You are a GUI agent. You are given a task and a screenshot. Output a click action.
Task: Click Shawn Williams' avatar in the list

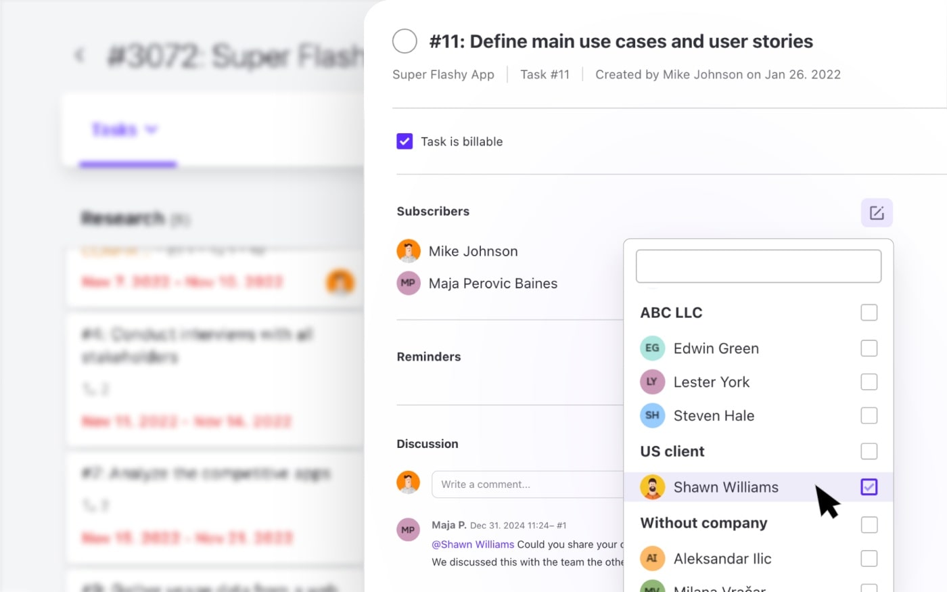[652, 486]
